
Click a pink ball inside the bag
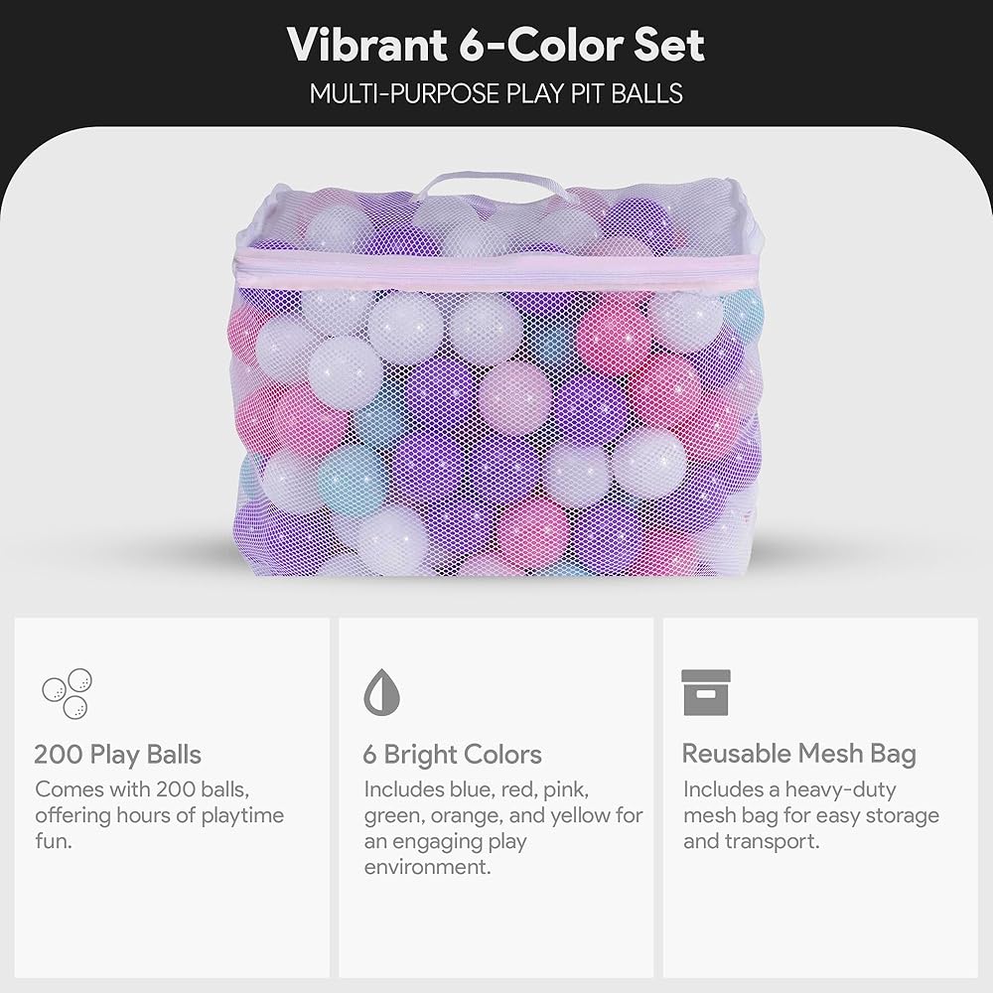click(613, 343)
